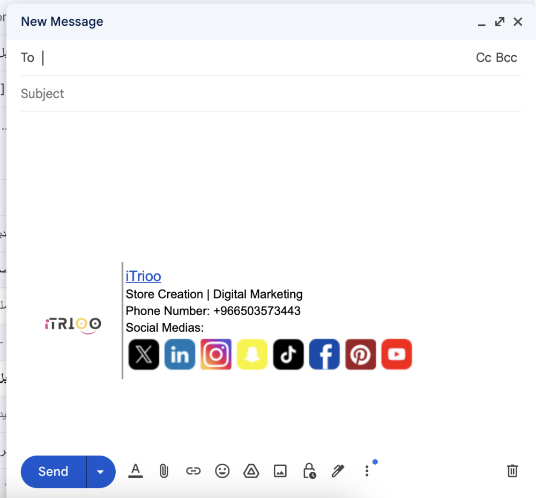Click the Subject input field
This screenshot has width=536, height=498.
pyautogui.click(x=271, y=94)
